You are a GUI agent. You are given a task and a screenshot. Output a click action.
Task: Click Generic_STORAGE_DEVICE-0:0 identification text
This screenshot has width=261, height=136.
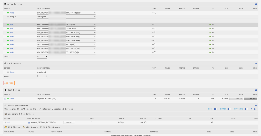[43, 122]
